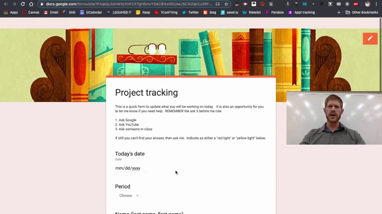Open the Twitter bookmark
Image resolution: width=382 pixels, height=214 pixels.
[190, 12]
